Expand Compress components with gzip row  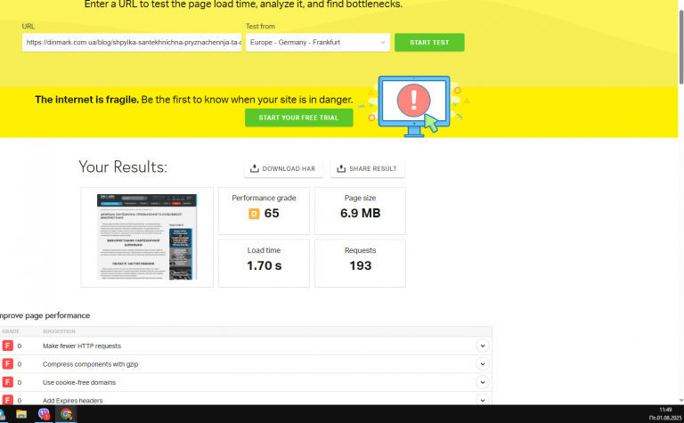483,363
